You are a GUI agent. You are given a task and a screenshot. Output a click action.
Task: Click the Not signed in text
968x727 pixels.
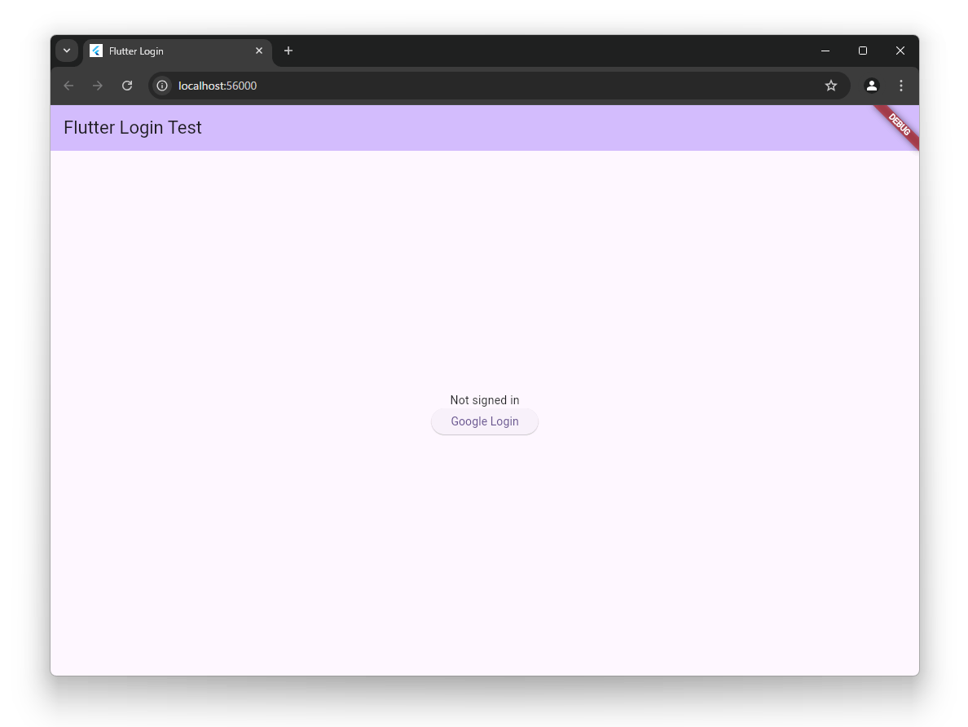[x=485, y=400]
